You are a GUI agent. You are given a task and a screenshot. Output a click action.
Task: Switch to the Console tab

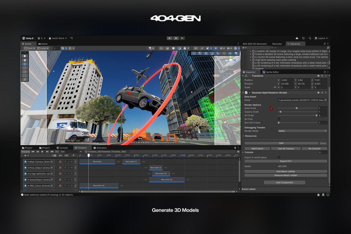point(62,148)
